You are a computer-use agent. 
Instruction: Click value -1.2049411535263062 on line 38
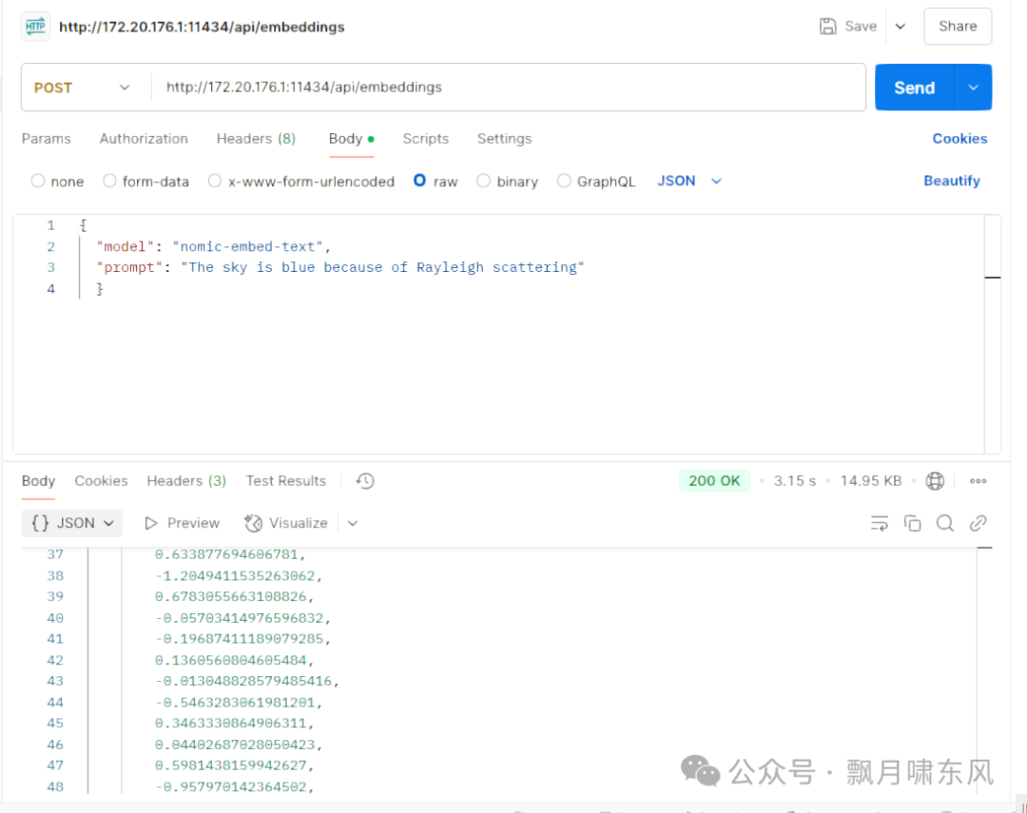pyautogui.click(x=235, y=576)
